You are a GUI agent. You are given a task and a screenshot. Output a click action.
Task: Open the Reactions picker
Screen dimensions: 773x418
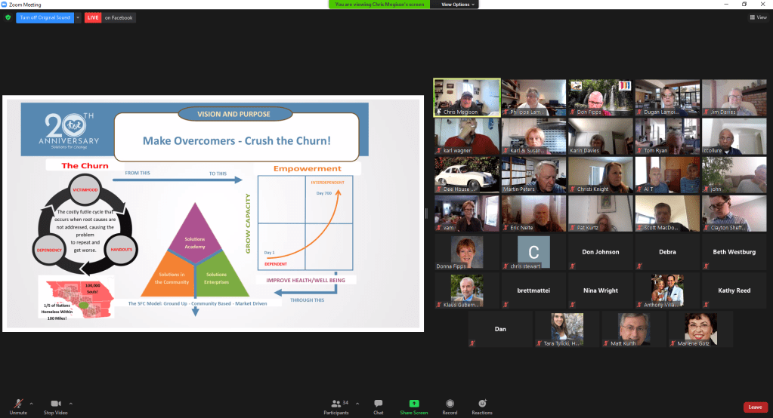(482, 406)
